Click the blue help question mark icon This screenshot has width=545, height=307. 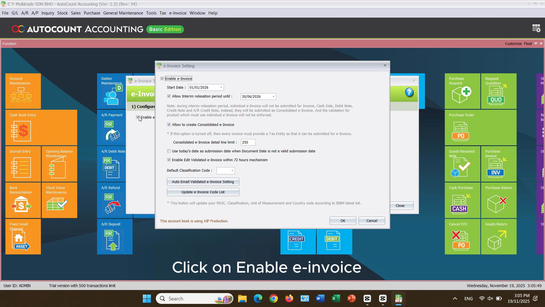pos(409,92)
